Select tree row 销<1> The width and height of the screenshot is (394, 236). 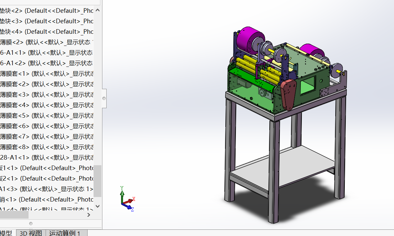click(47, 199)
